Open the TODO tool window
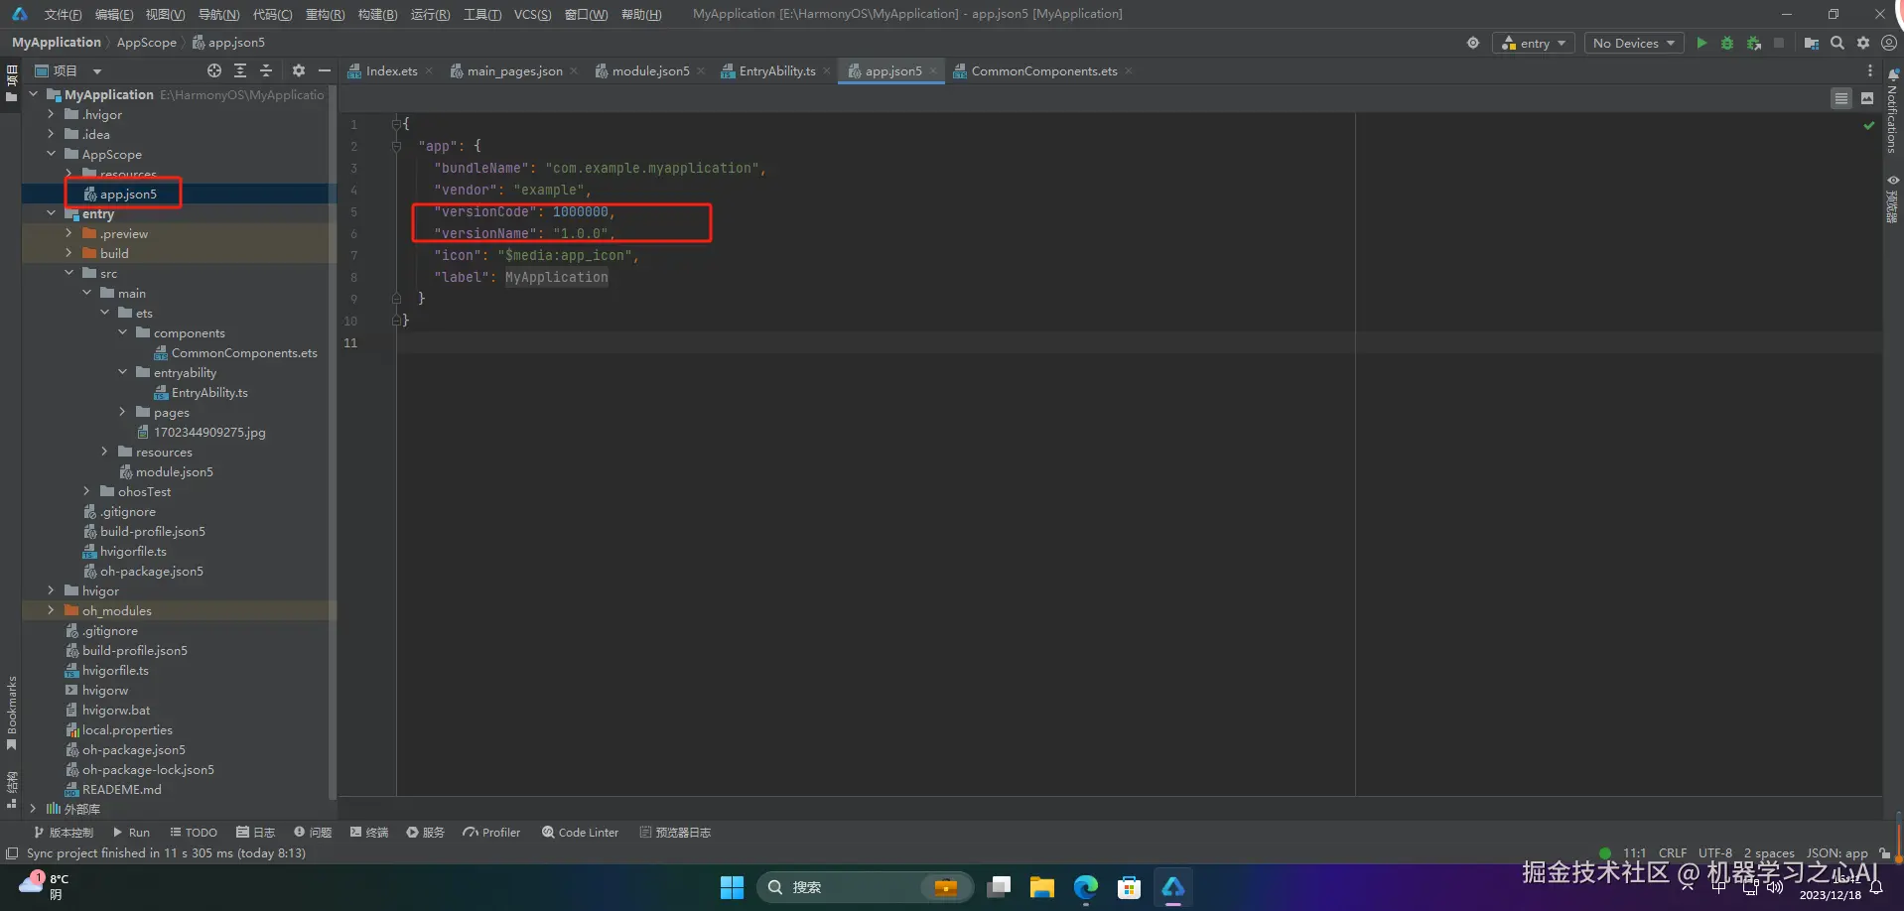 [194, 833]
